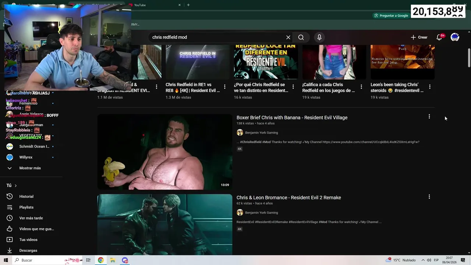Click the Playlists list icon
471x265 pixels.
pos(10,207)
